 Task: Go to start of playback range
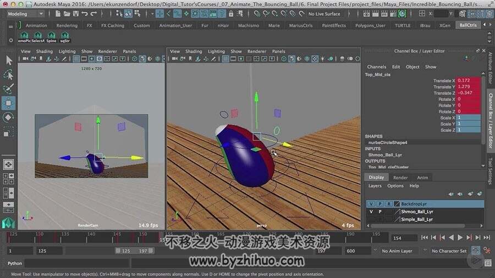coord(425,238)
